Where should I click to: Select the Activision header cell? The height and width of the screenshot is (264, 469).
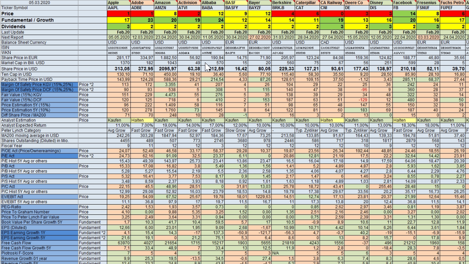(189, 2)
